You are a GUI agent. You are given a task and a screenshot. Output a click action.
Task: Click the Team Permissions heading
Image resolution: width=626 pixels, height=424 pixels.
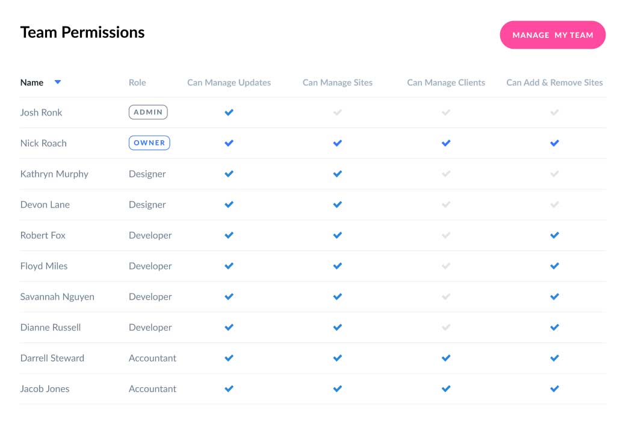point(82,32)
